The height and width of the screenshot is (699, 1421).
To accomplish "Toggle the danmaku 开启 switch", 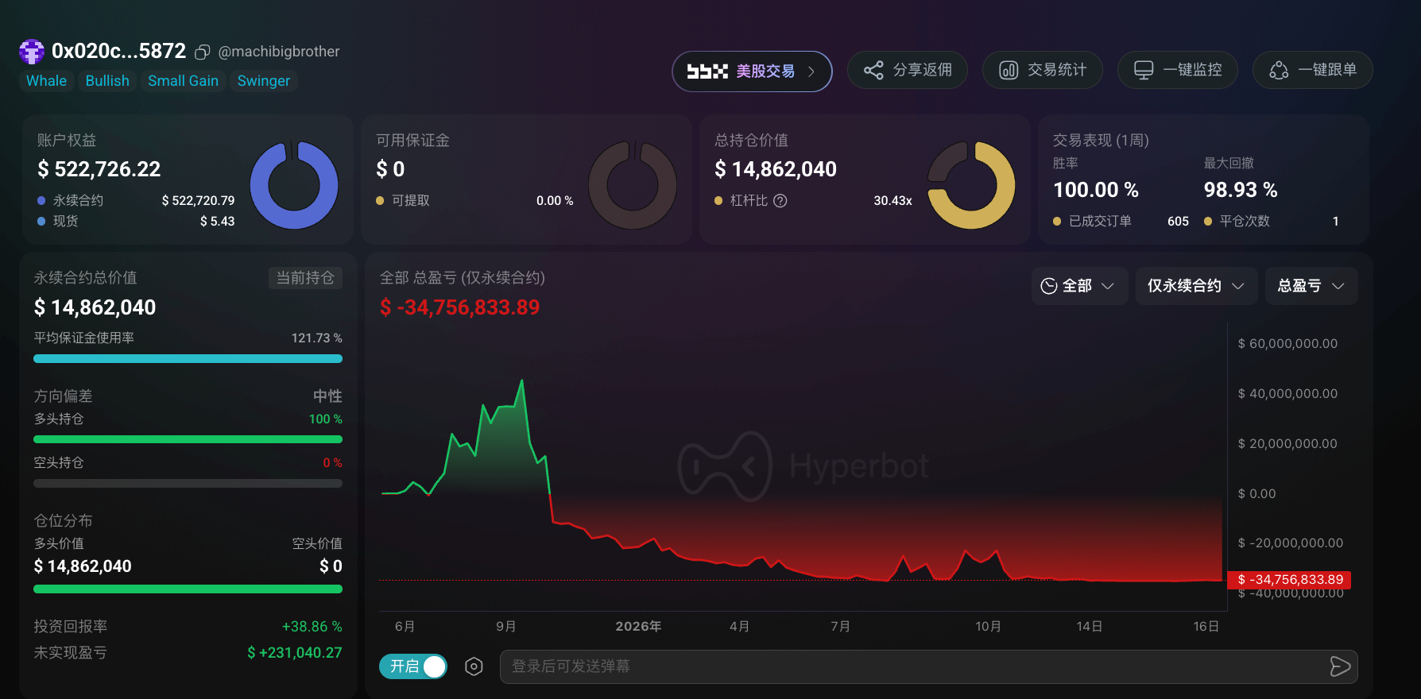I will tap(413, 666).
